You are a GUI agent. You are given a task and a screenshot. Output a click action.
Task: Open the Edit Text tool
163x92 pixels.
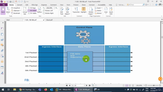point(62,11)
